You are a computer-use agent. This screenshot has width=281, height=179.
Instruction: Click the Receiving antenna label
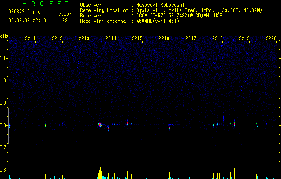tap(103, 21)
